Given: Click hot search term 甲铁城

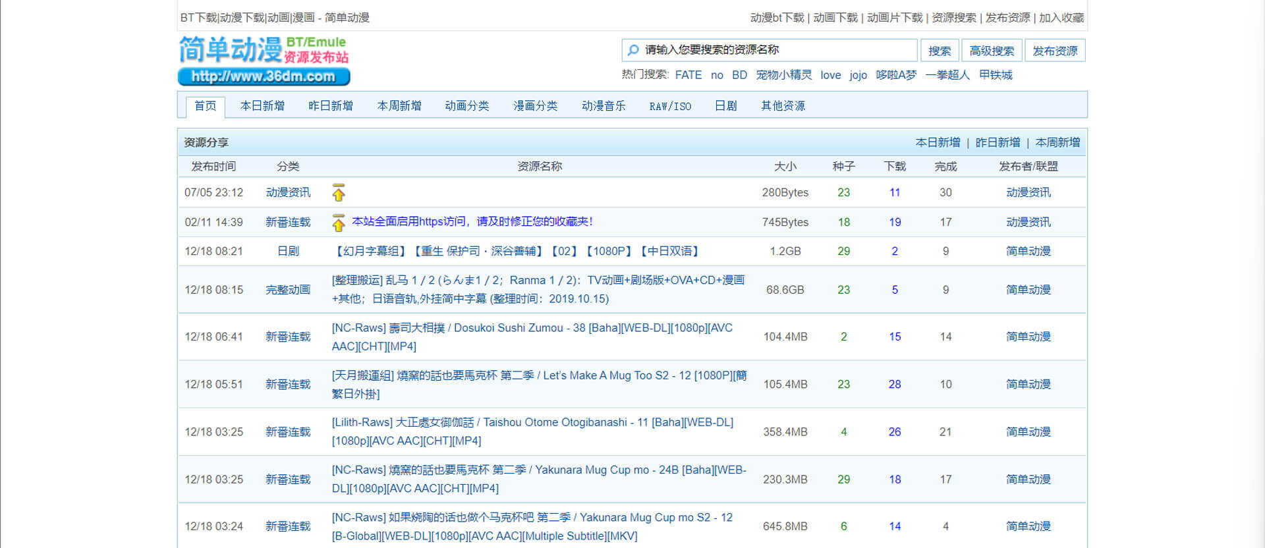Looking at the screenshot, I should pos(996,75).
